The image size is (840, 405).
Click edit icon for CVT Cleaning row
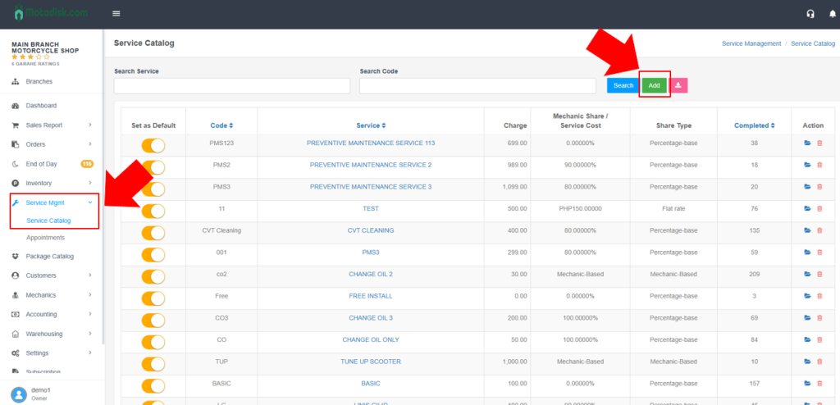[807, 230]
